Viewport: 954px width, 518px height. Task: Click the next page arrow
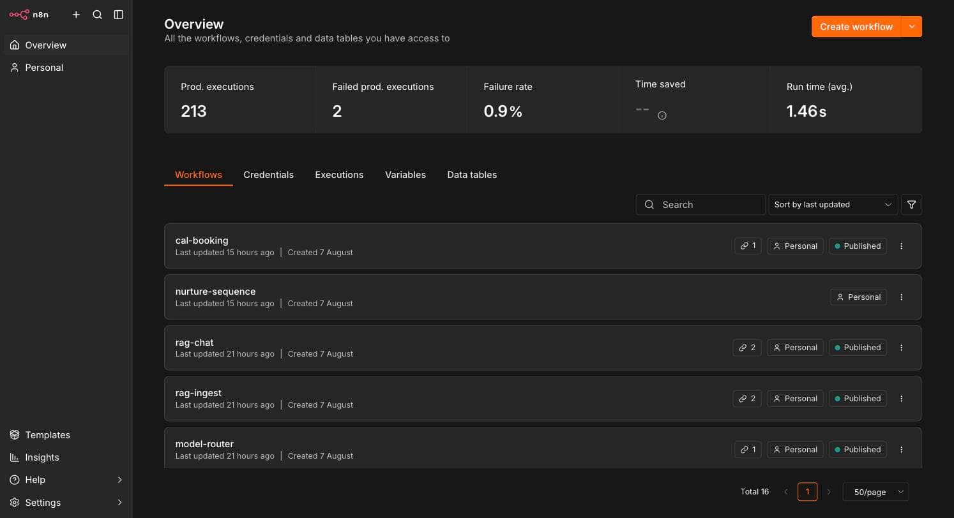click(x=829, y=492)
